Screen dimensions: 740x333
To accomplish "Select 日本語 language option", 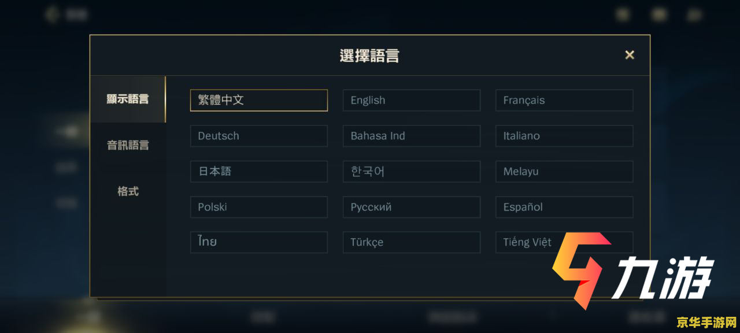I will point(258,172).
